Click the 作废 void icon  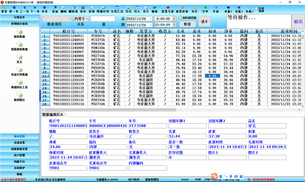tap(216, 9)
